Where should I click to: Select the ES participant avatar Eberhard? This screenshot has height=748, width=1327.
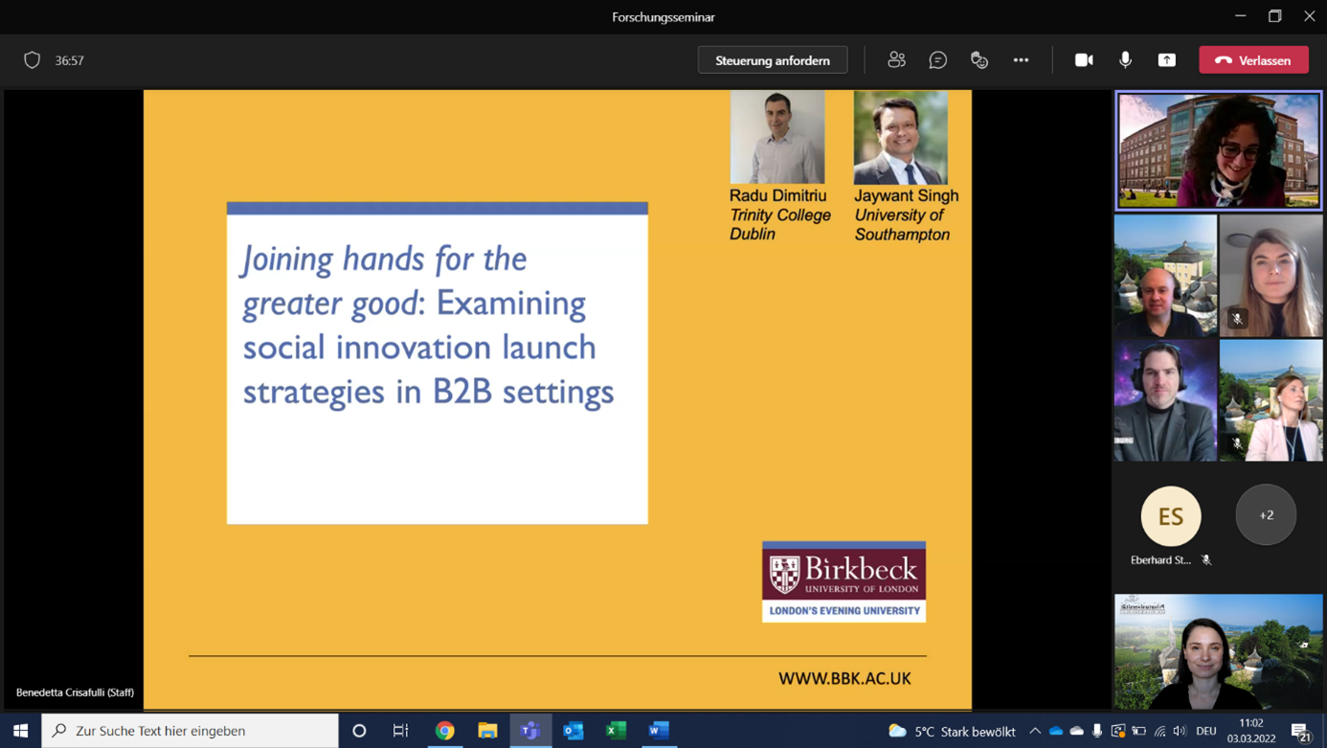1170,515
